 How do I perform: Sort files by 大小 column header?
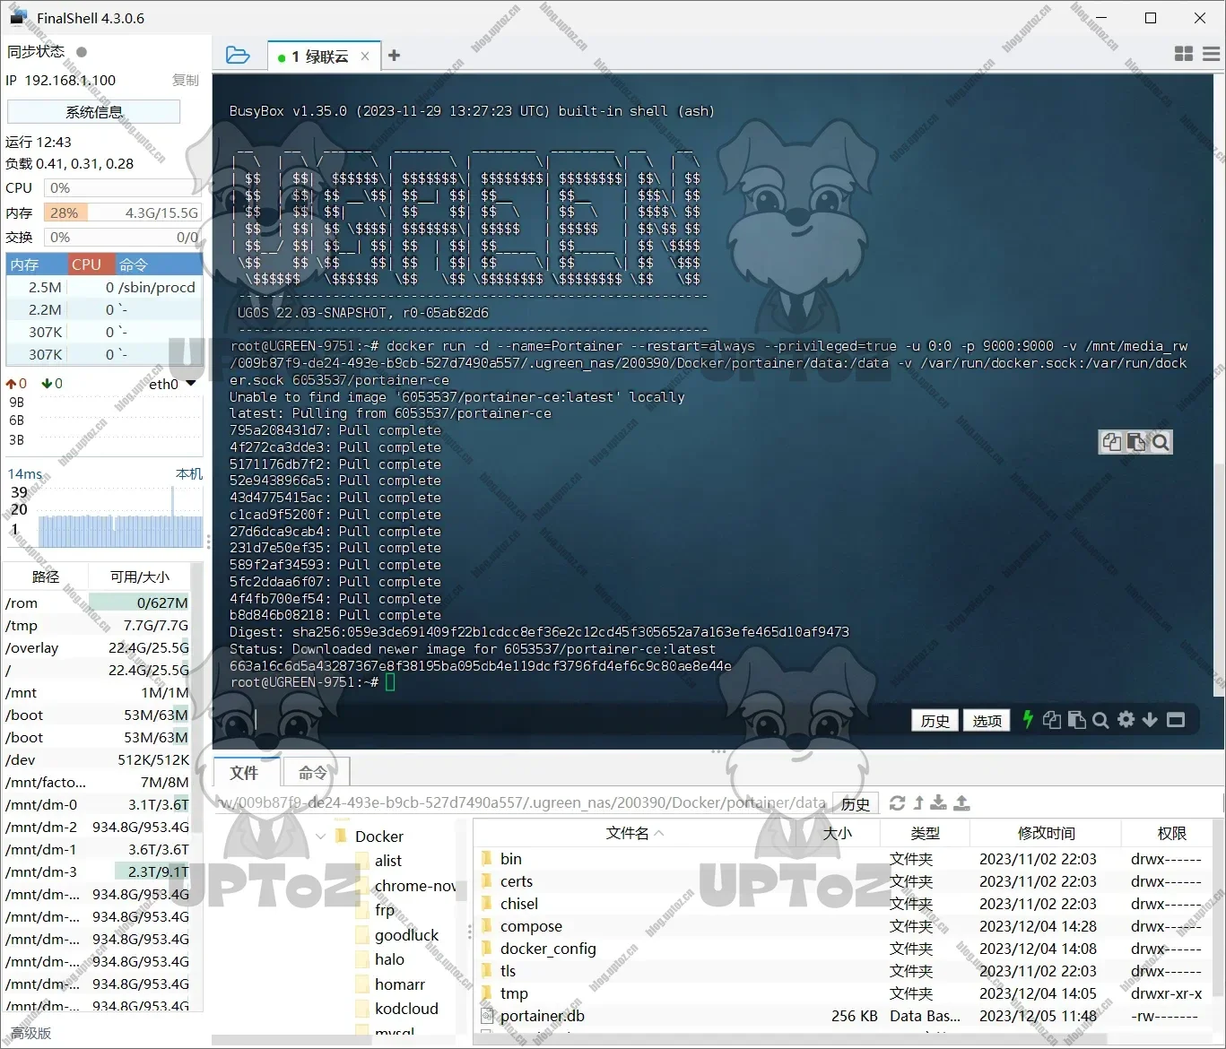pyautogui.click(x=837, y=833)
